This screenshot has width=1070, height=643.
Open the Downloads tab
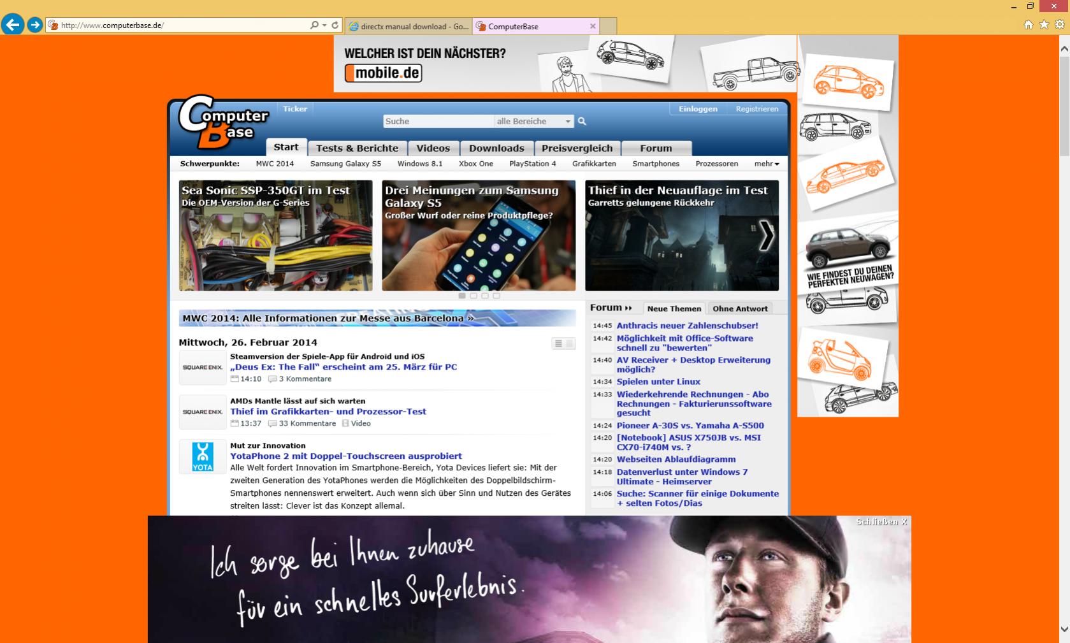496,148
